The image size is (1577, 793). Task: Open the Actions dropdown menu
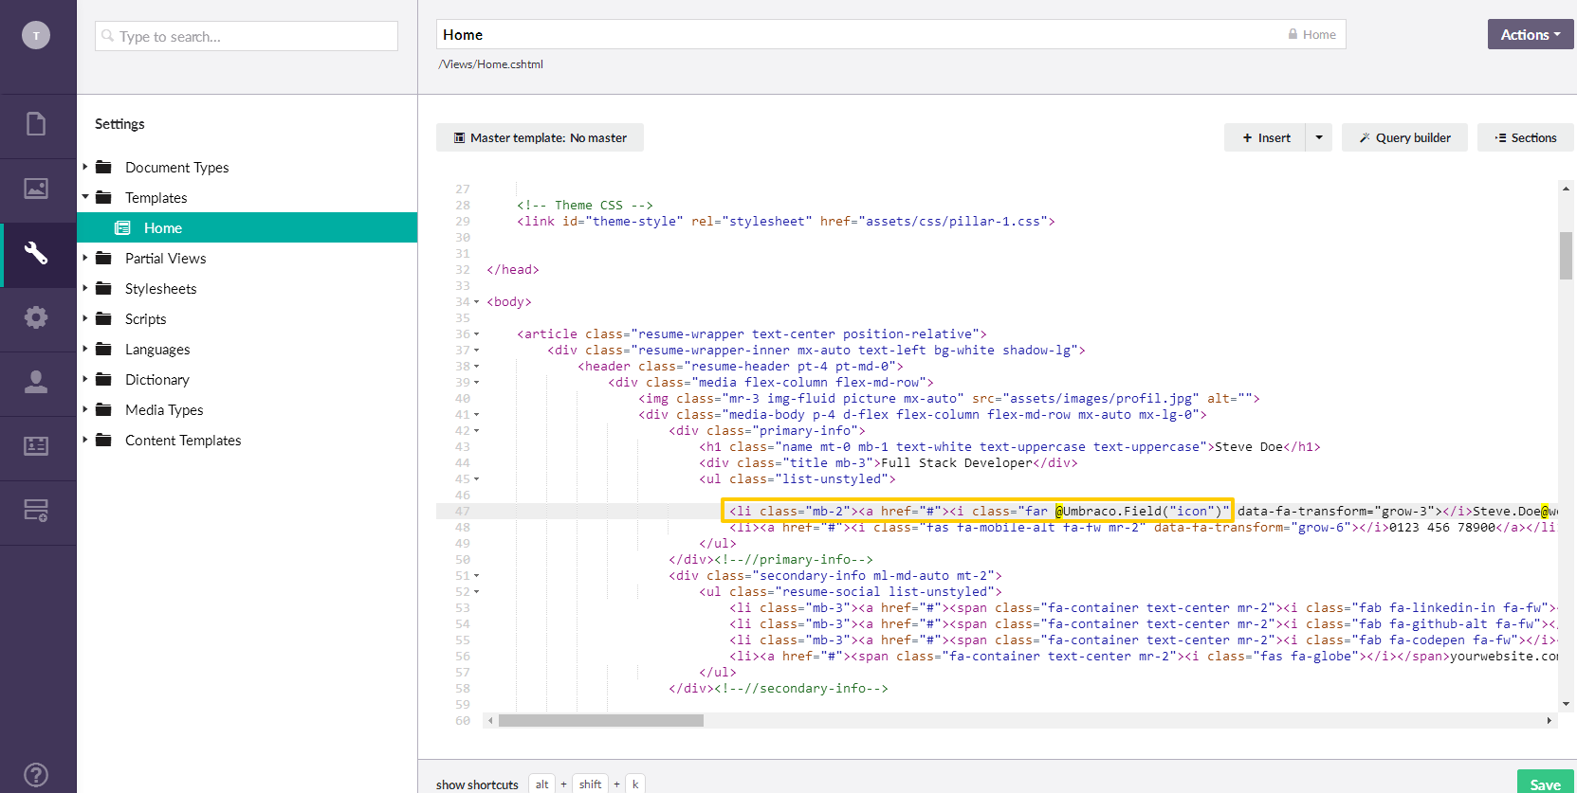point(1531,34)
